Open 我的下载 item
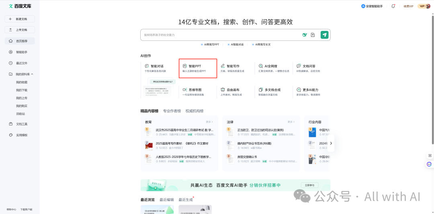 22,90
